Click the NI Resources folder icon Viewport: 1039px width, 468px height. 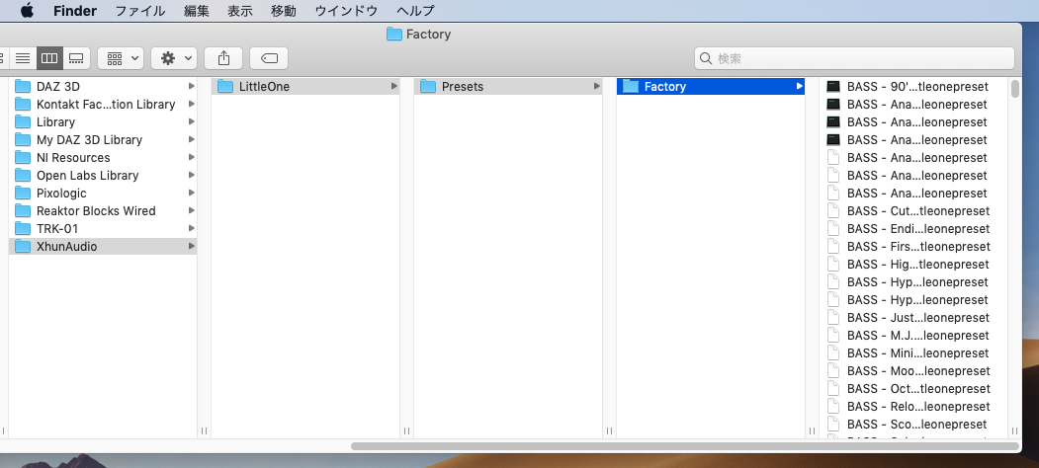point(23,158)
